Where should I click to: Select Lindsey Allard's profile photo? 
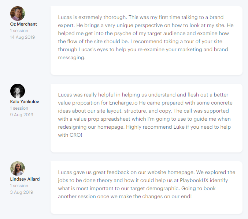18,169
